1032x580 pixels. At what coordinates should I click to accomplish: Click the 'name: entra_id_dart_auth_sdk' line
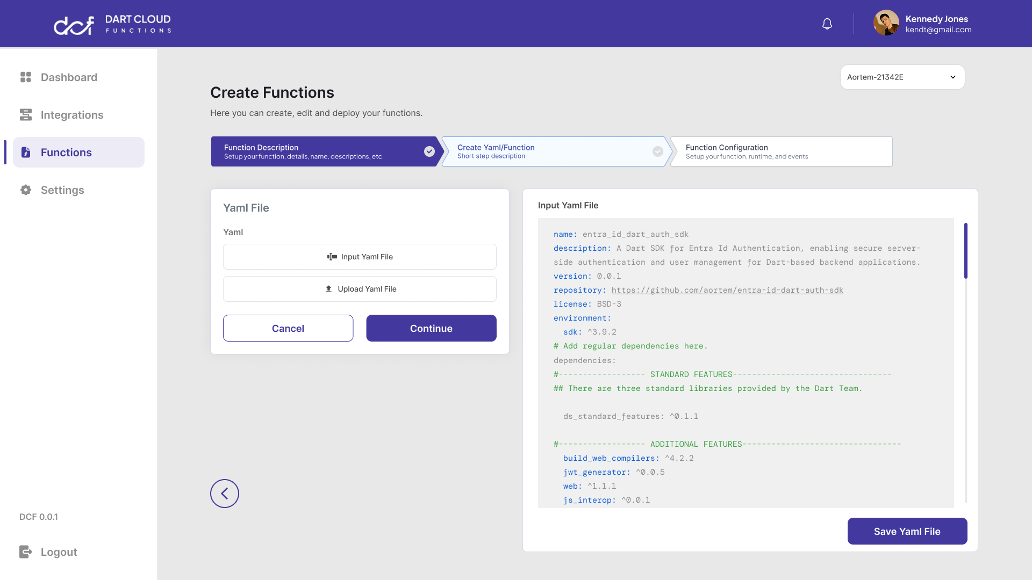pyautogui.click(x=621, y=234)
